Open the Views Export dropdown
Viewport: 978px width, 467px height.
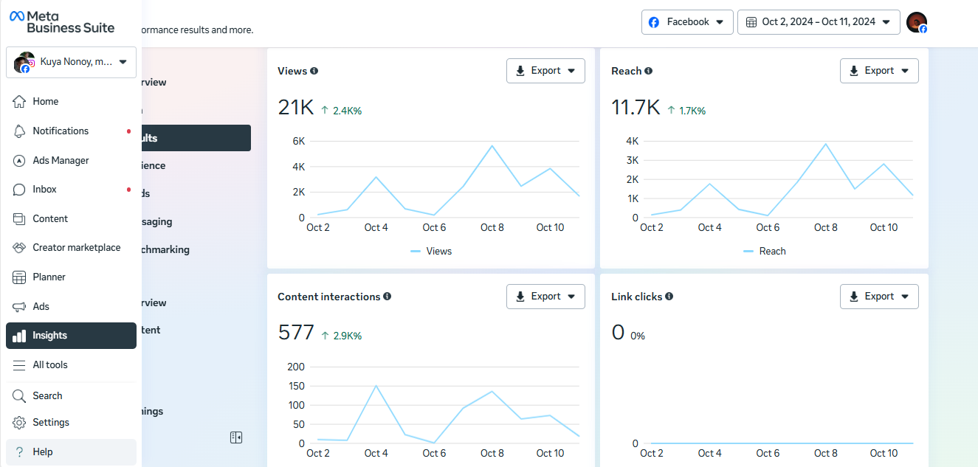click(545, 71)
